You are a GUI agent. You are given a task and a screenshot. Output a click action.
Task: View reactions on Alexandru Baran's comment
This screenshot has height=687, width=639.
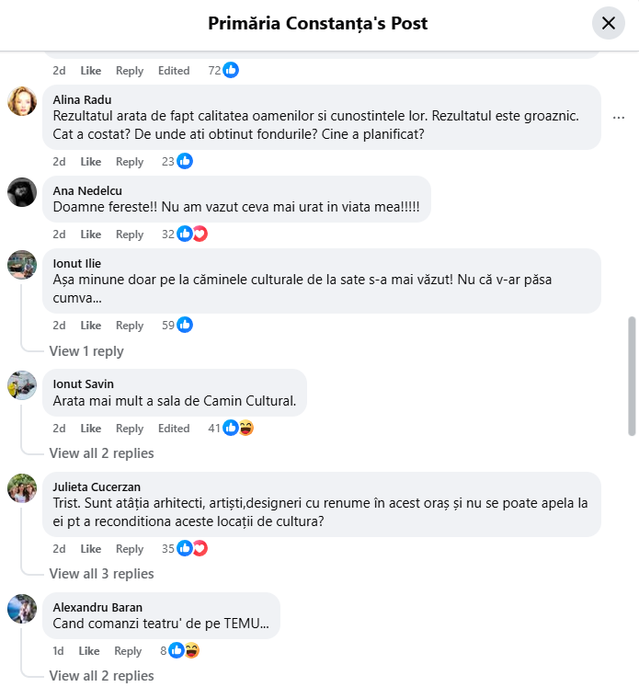(185, 650)
